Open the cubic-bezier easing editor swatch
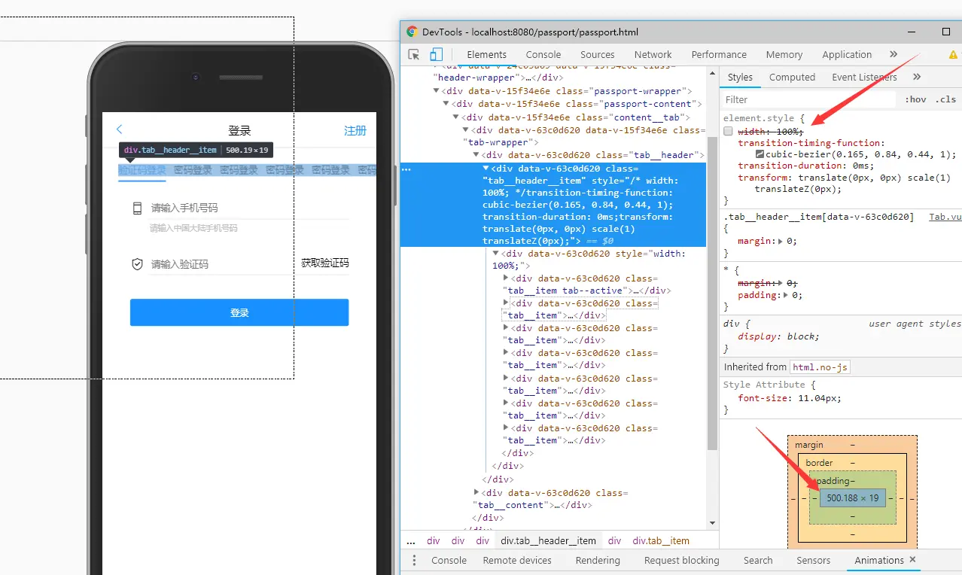 click(x=760, y=154)
